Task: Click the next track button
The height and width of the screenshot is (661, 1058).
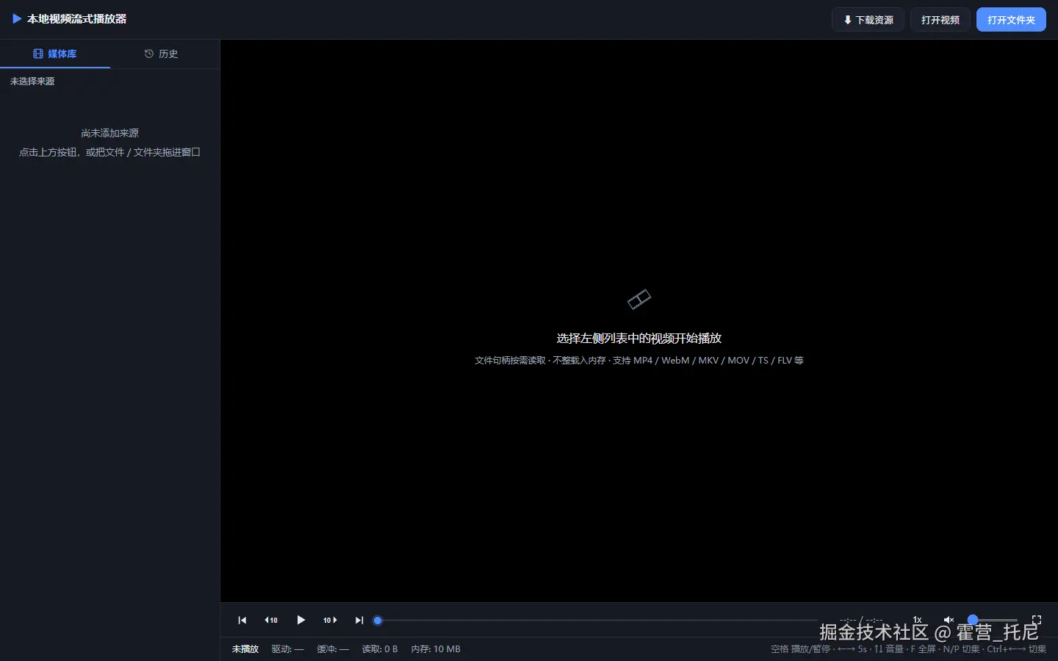Action: [359, 621]
